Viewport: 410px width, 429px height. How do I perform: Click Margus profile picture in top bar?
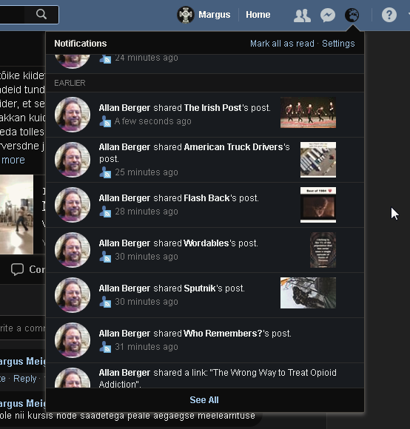click(186, 15)
